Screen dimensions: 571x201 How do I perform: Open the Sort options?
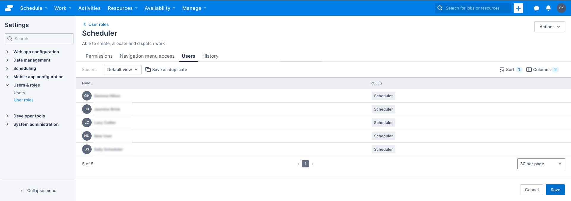click(511, 70)
